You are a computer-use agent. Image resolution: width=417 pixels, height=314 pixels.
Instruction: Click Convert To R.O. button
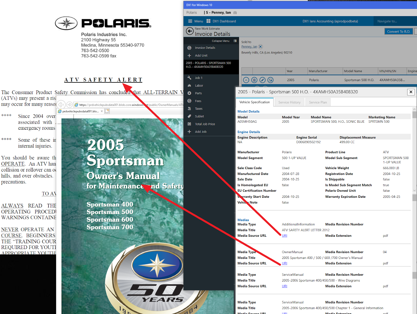click(398, 31)
